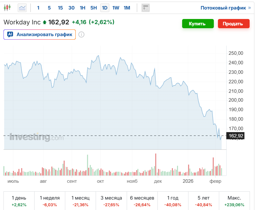
Task: Show the Макс. range period
Action: pos(235,201)
